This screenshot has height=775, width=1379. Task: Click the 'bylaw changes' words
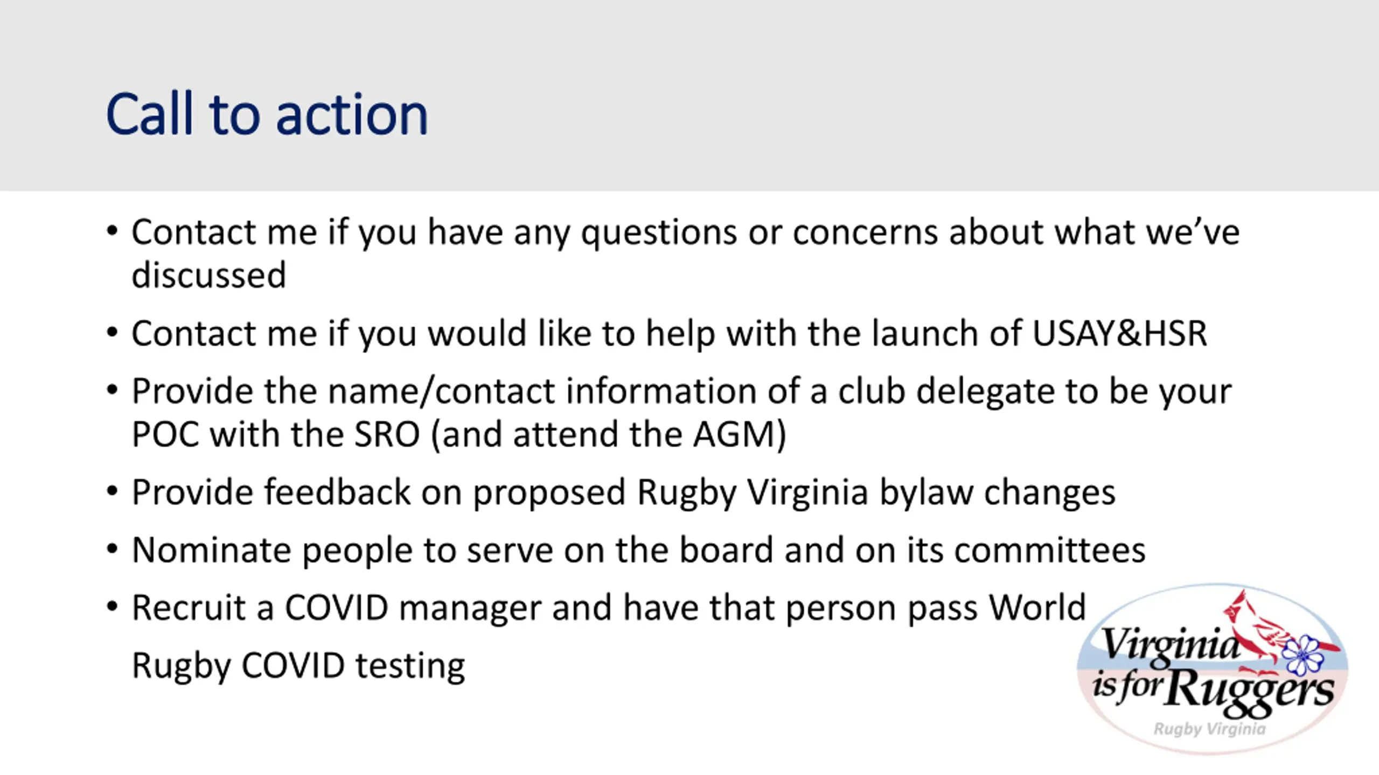997,492
